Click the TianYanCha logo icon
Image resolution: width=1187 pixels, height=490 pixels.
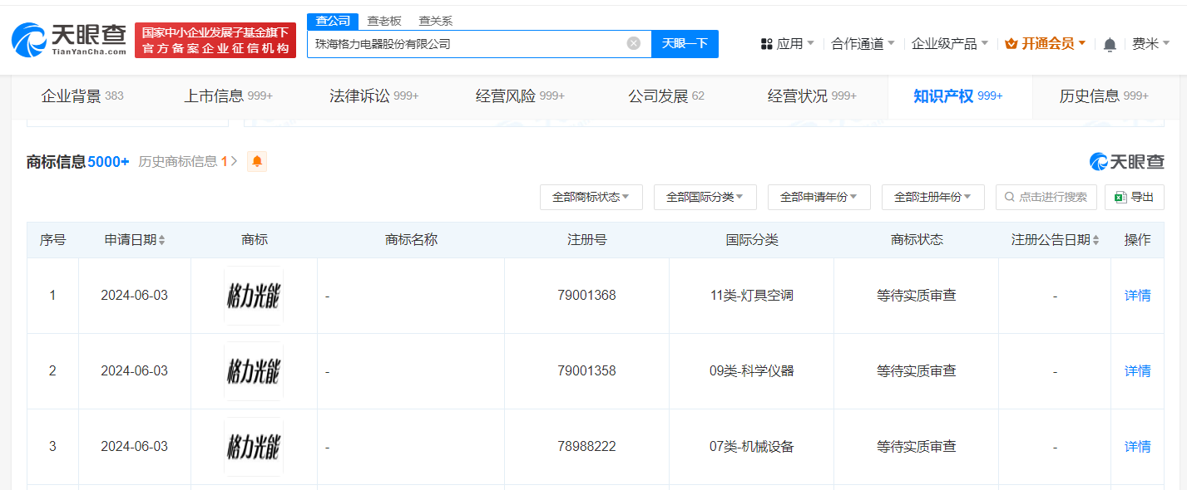point(29,39)
